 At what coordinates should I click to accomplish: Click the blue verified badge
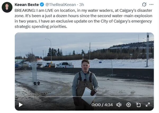point(42,4)
